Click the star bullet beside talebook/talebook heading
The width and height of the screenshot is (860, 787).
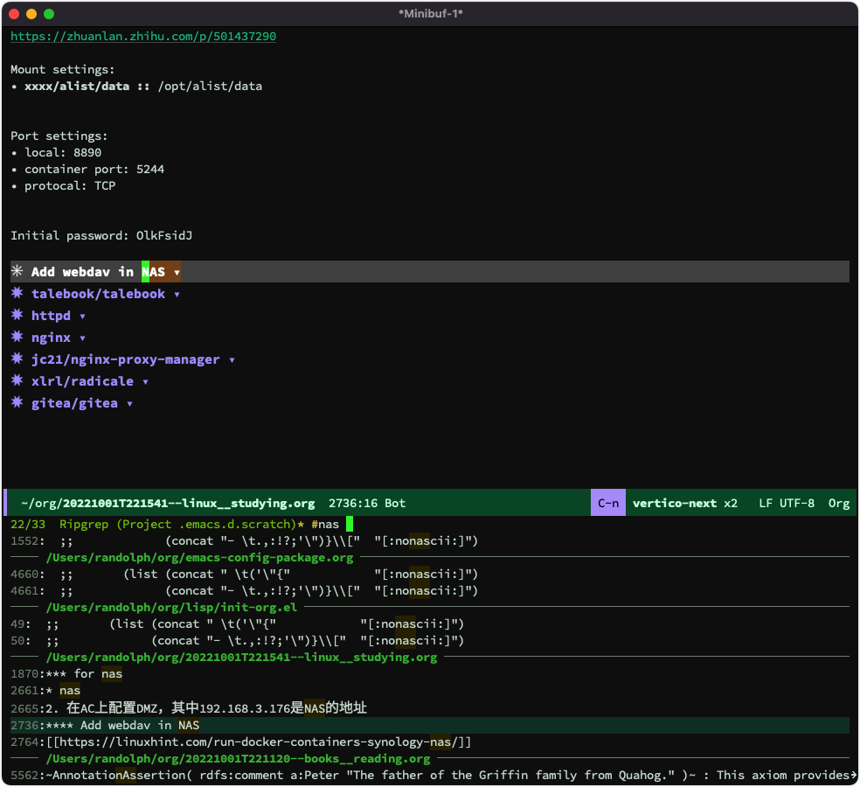tap(17, 293)
